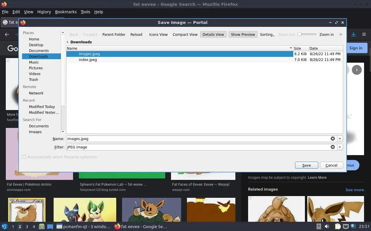The width and height of the screenshot is (371, 231).
Task: Click the update notifier tray icon
Action: 353,226
